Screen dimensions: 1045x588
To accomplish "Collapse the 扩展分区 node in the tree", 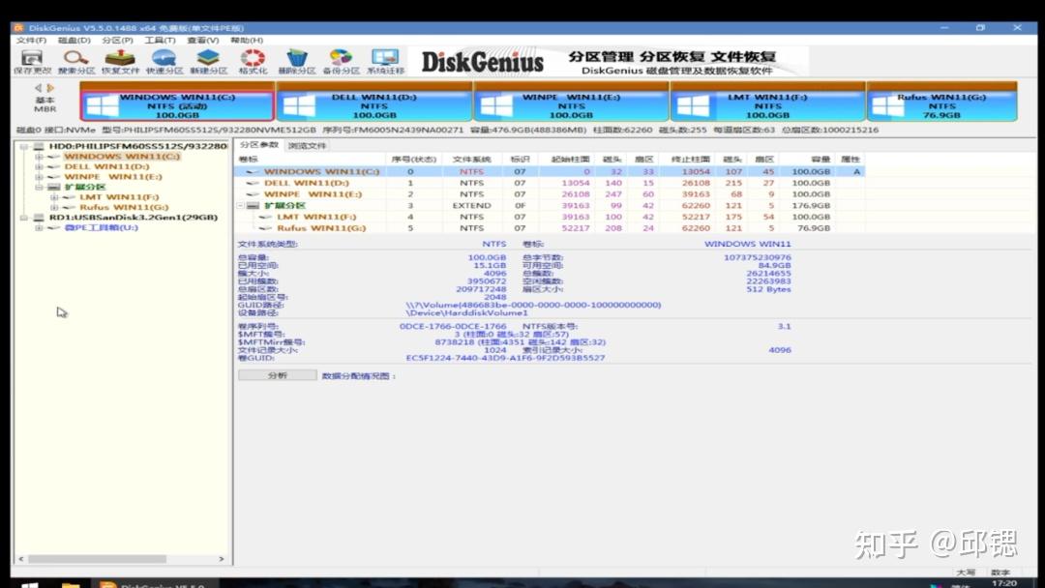I will pyautogui.click(x=39, y=187).
